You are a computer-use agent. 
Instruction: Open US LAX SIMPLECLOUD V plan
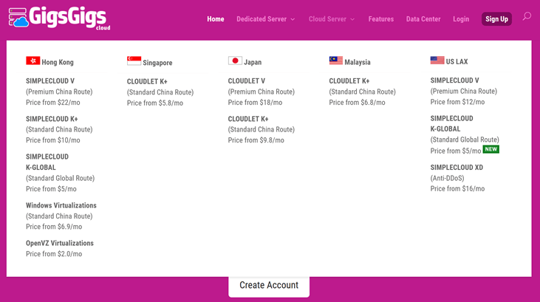click(x=454, y=80)
